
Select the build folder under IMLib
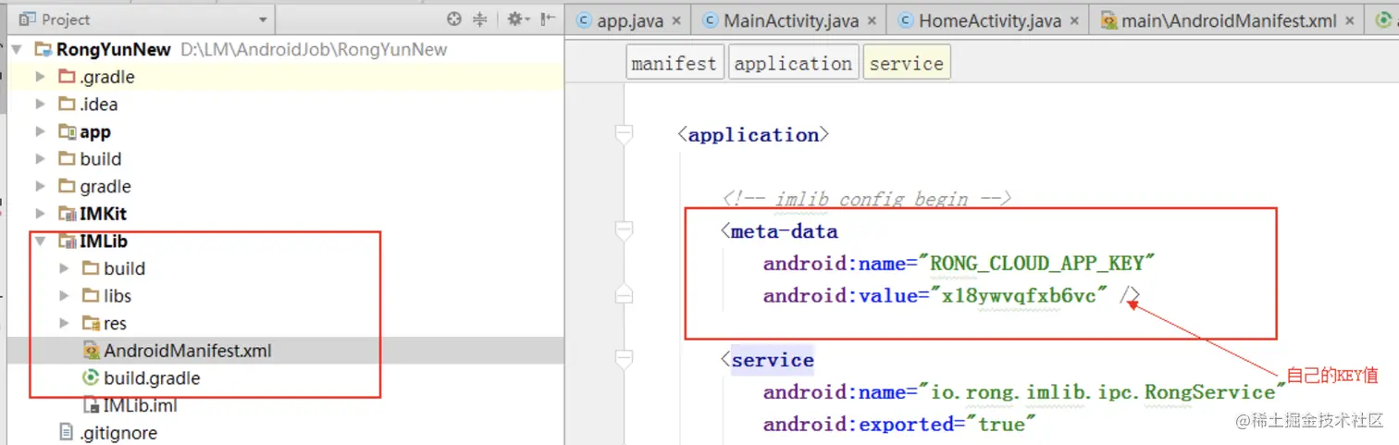coord(124,268)
